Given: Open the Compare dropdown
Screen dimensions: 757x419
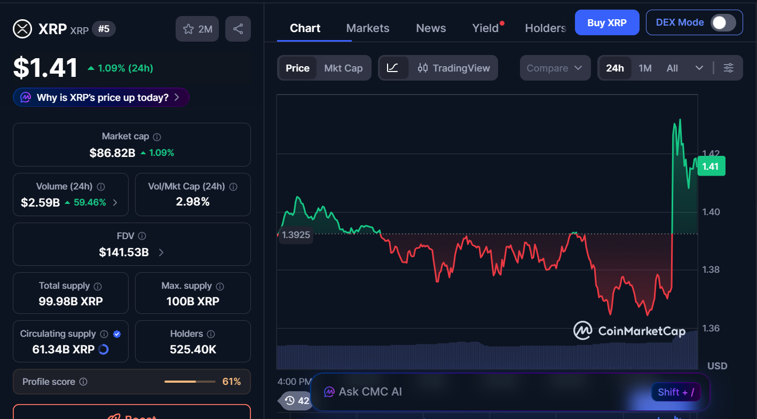Looking at the screenshot, I should coord(555,68).
